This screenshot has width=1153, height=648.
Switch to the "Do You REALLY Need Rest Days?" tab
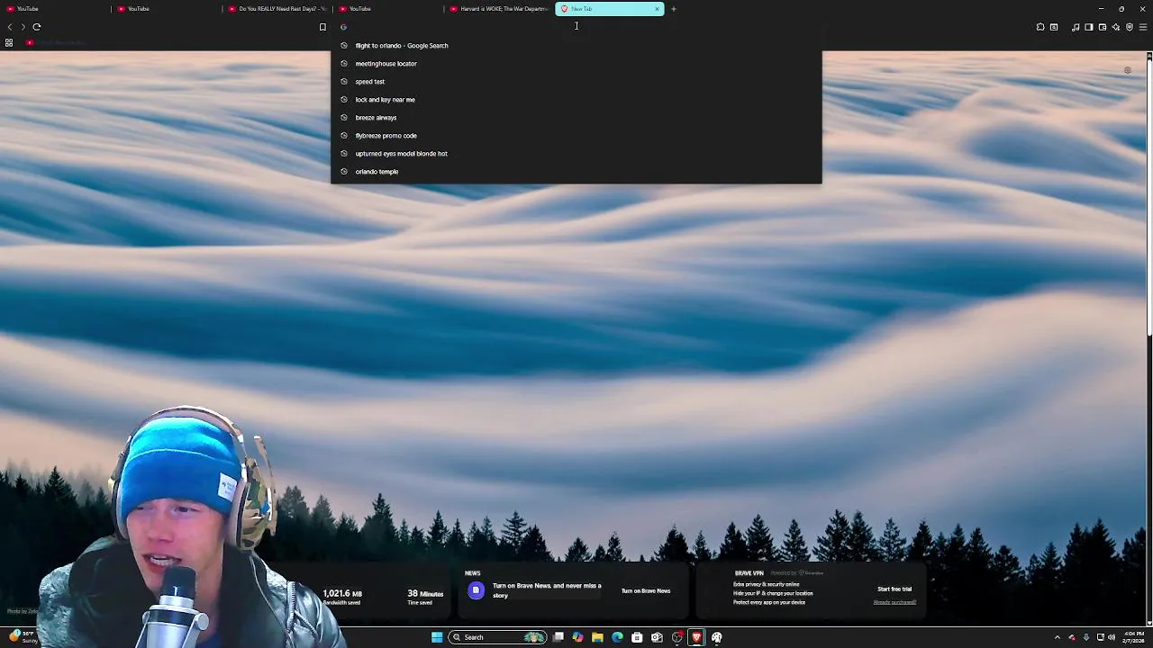coord(277,9)
